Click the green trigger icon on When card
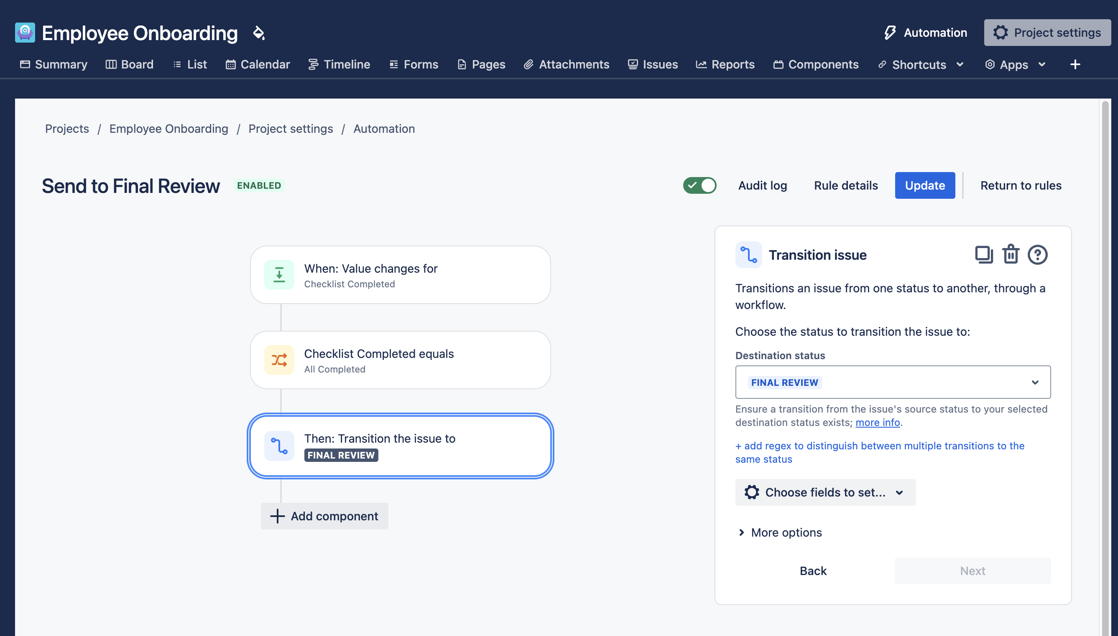 click(x=279, y=275)
